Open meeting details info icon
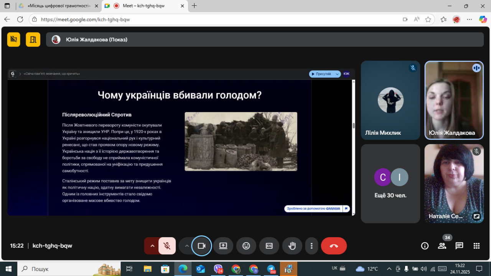491x276 pixels. tap(425, 246)
